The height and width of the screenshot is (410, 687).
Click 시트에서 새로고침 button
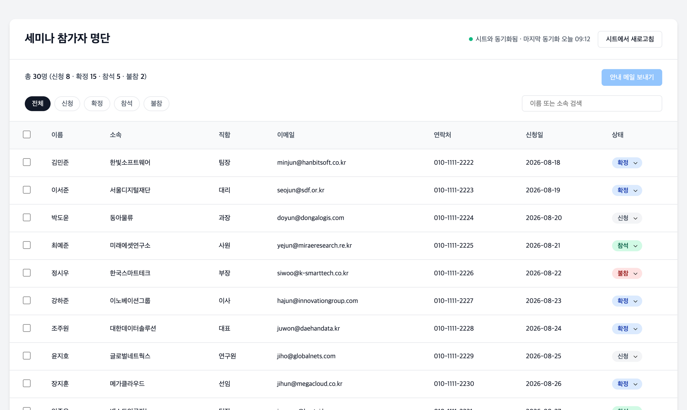(x=630, y=39)
